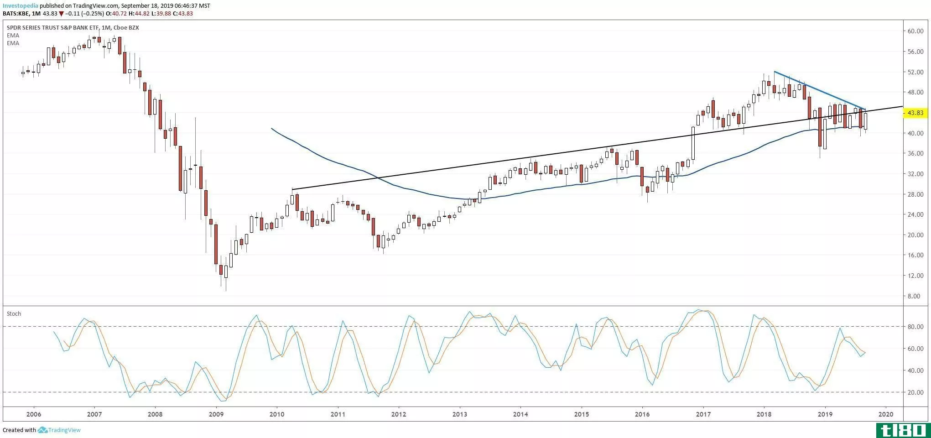Click the 2012 label on time axis
Image resolution: width=931 pixels, height=438 pixels.
pos(399,414)
